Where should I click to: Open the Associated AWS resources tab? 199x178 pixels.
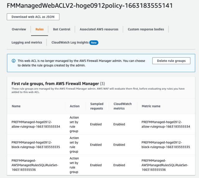point(99,29)
